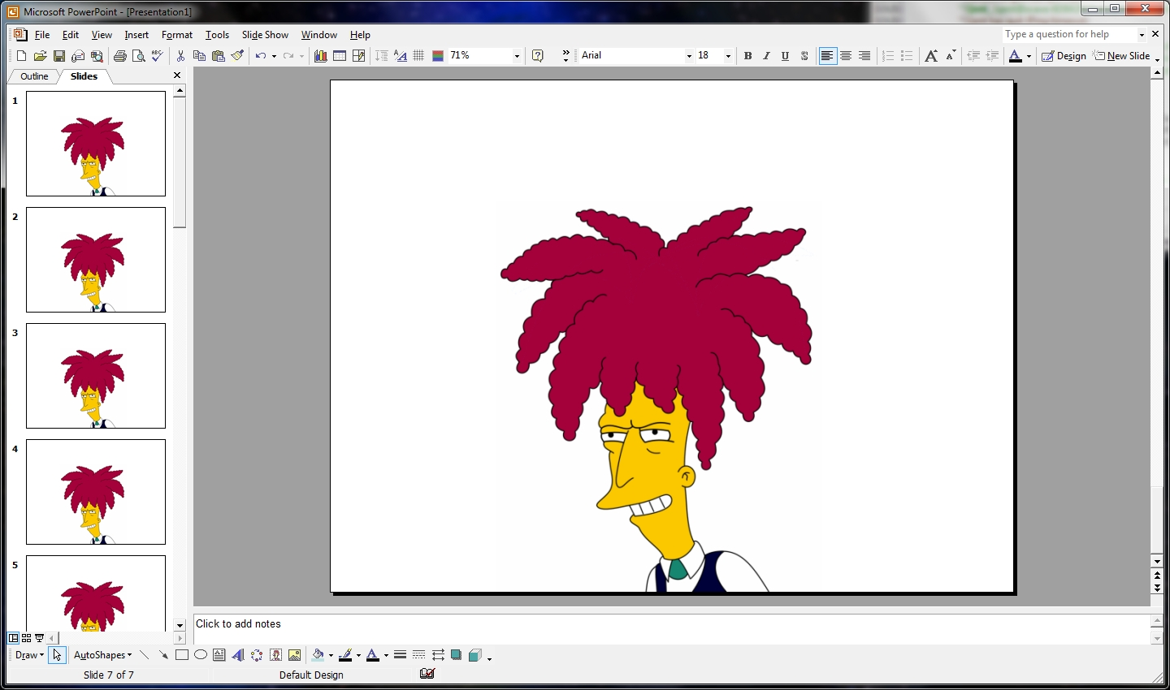
Task: Insert a picture from file
Action: pyautogui.click(x=294, y=655)
